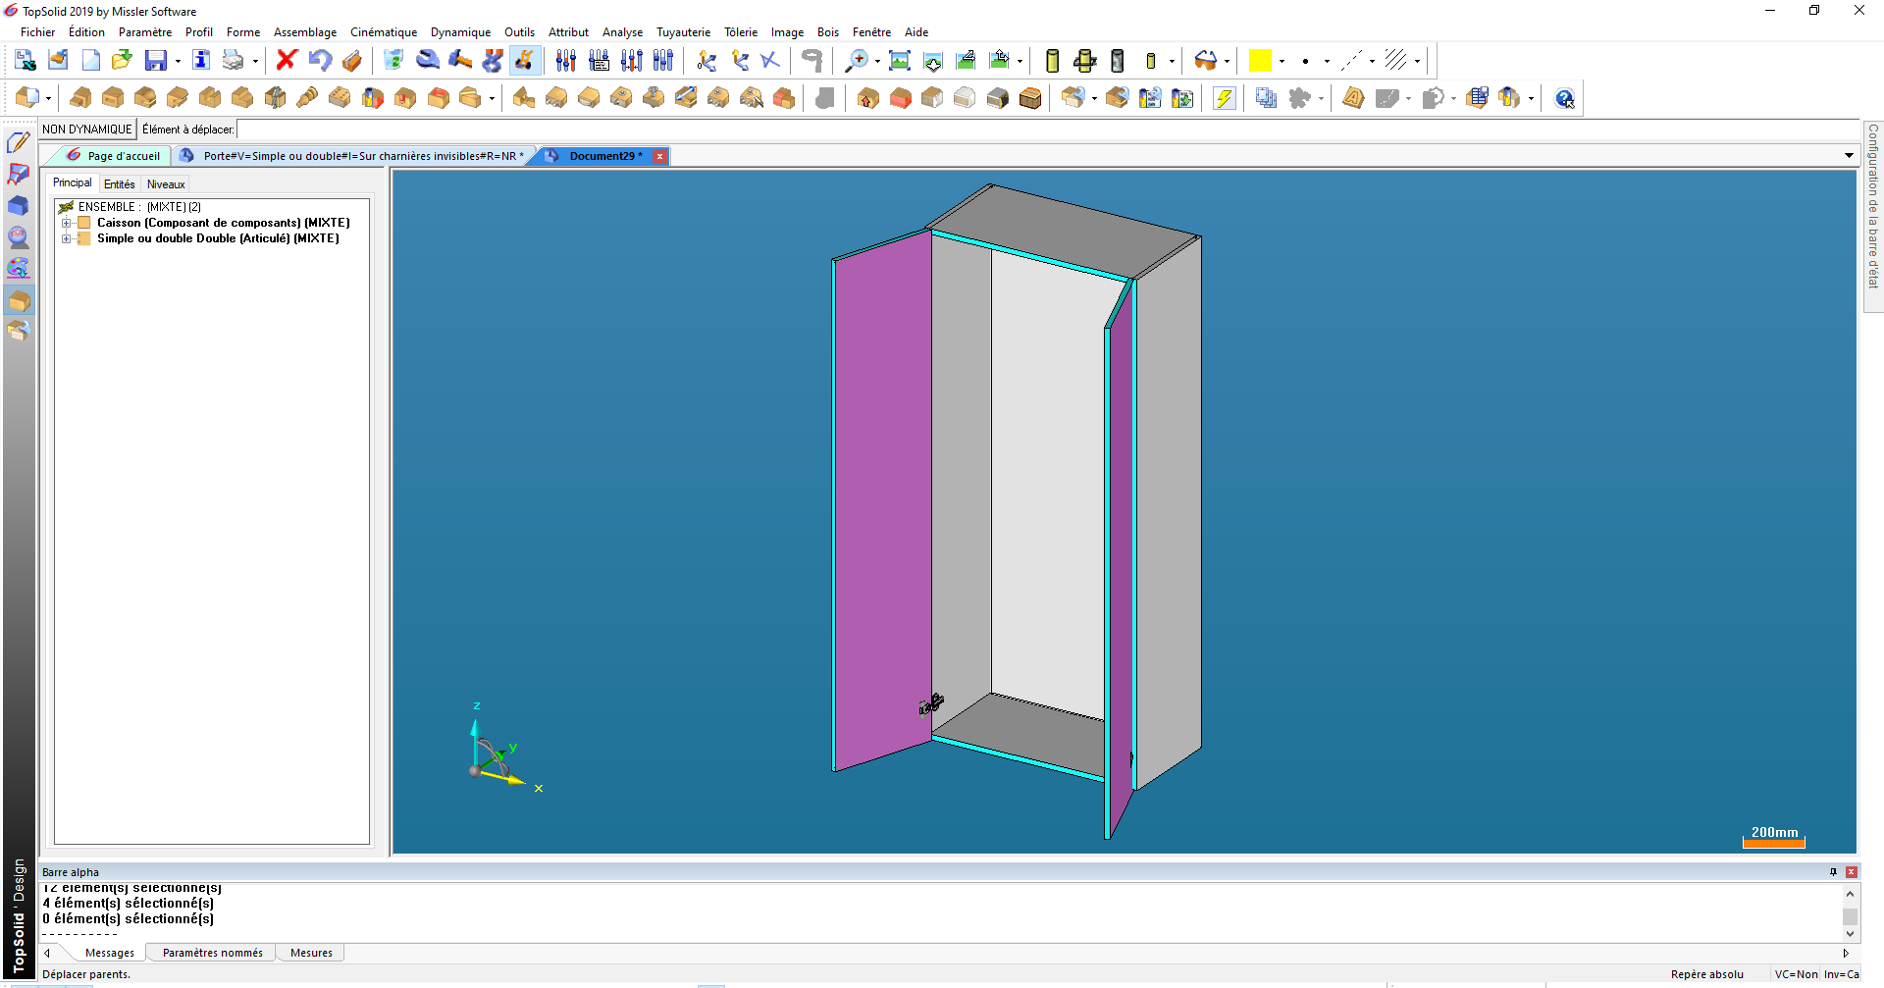Toggle Inv=Ca in the status bar
The image size is (1884, 988).
pyautogui.click(x=1842, y=974)
